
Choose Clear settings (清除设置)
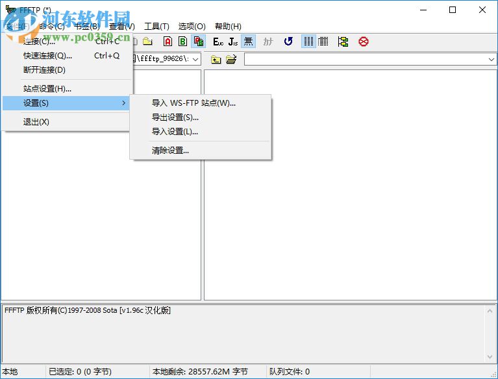[201, 151]
